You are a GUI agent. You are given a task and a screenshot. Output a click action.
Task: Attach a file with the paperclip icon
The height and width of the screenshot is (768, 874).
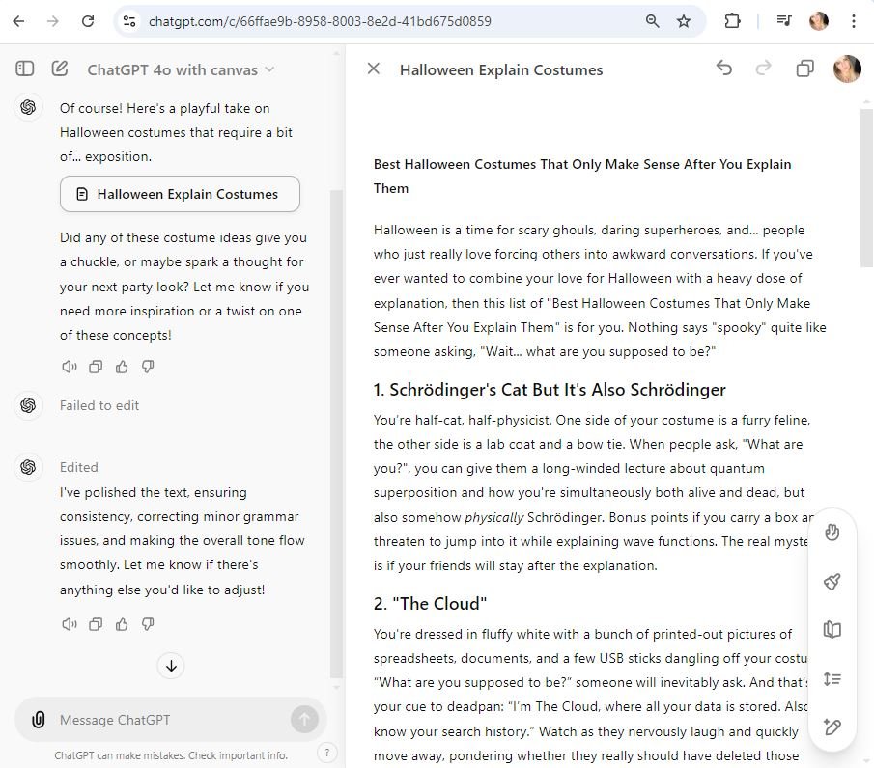pos(39,720)
